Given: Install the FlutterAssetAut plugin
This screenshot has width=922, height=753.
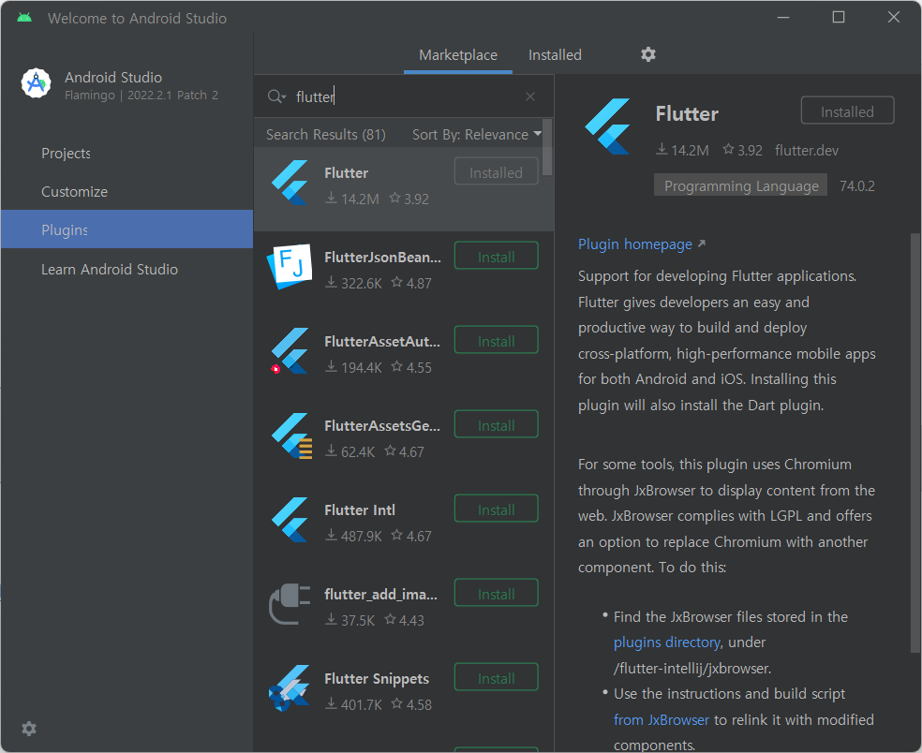Looking at the screenshot, I should tap(497, 340).
